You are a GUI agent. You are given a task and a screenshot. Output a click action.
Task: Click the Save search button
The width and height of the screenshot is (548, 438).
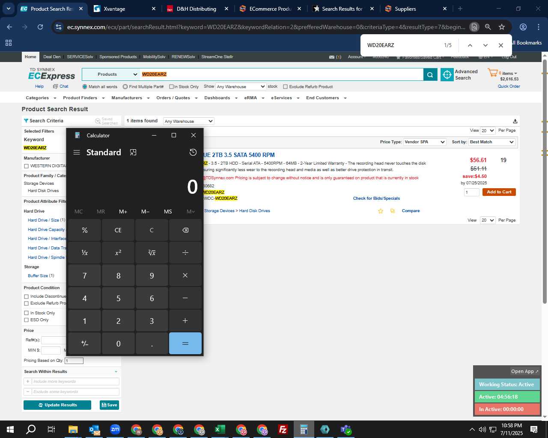click(109, 405)
